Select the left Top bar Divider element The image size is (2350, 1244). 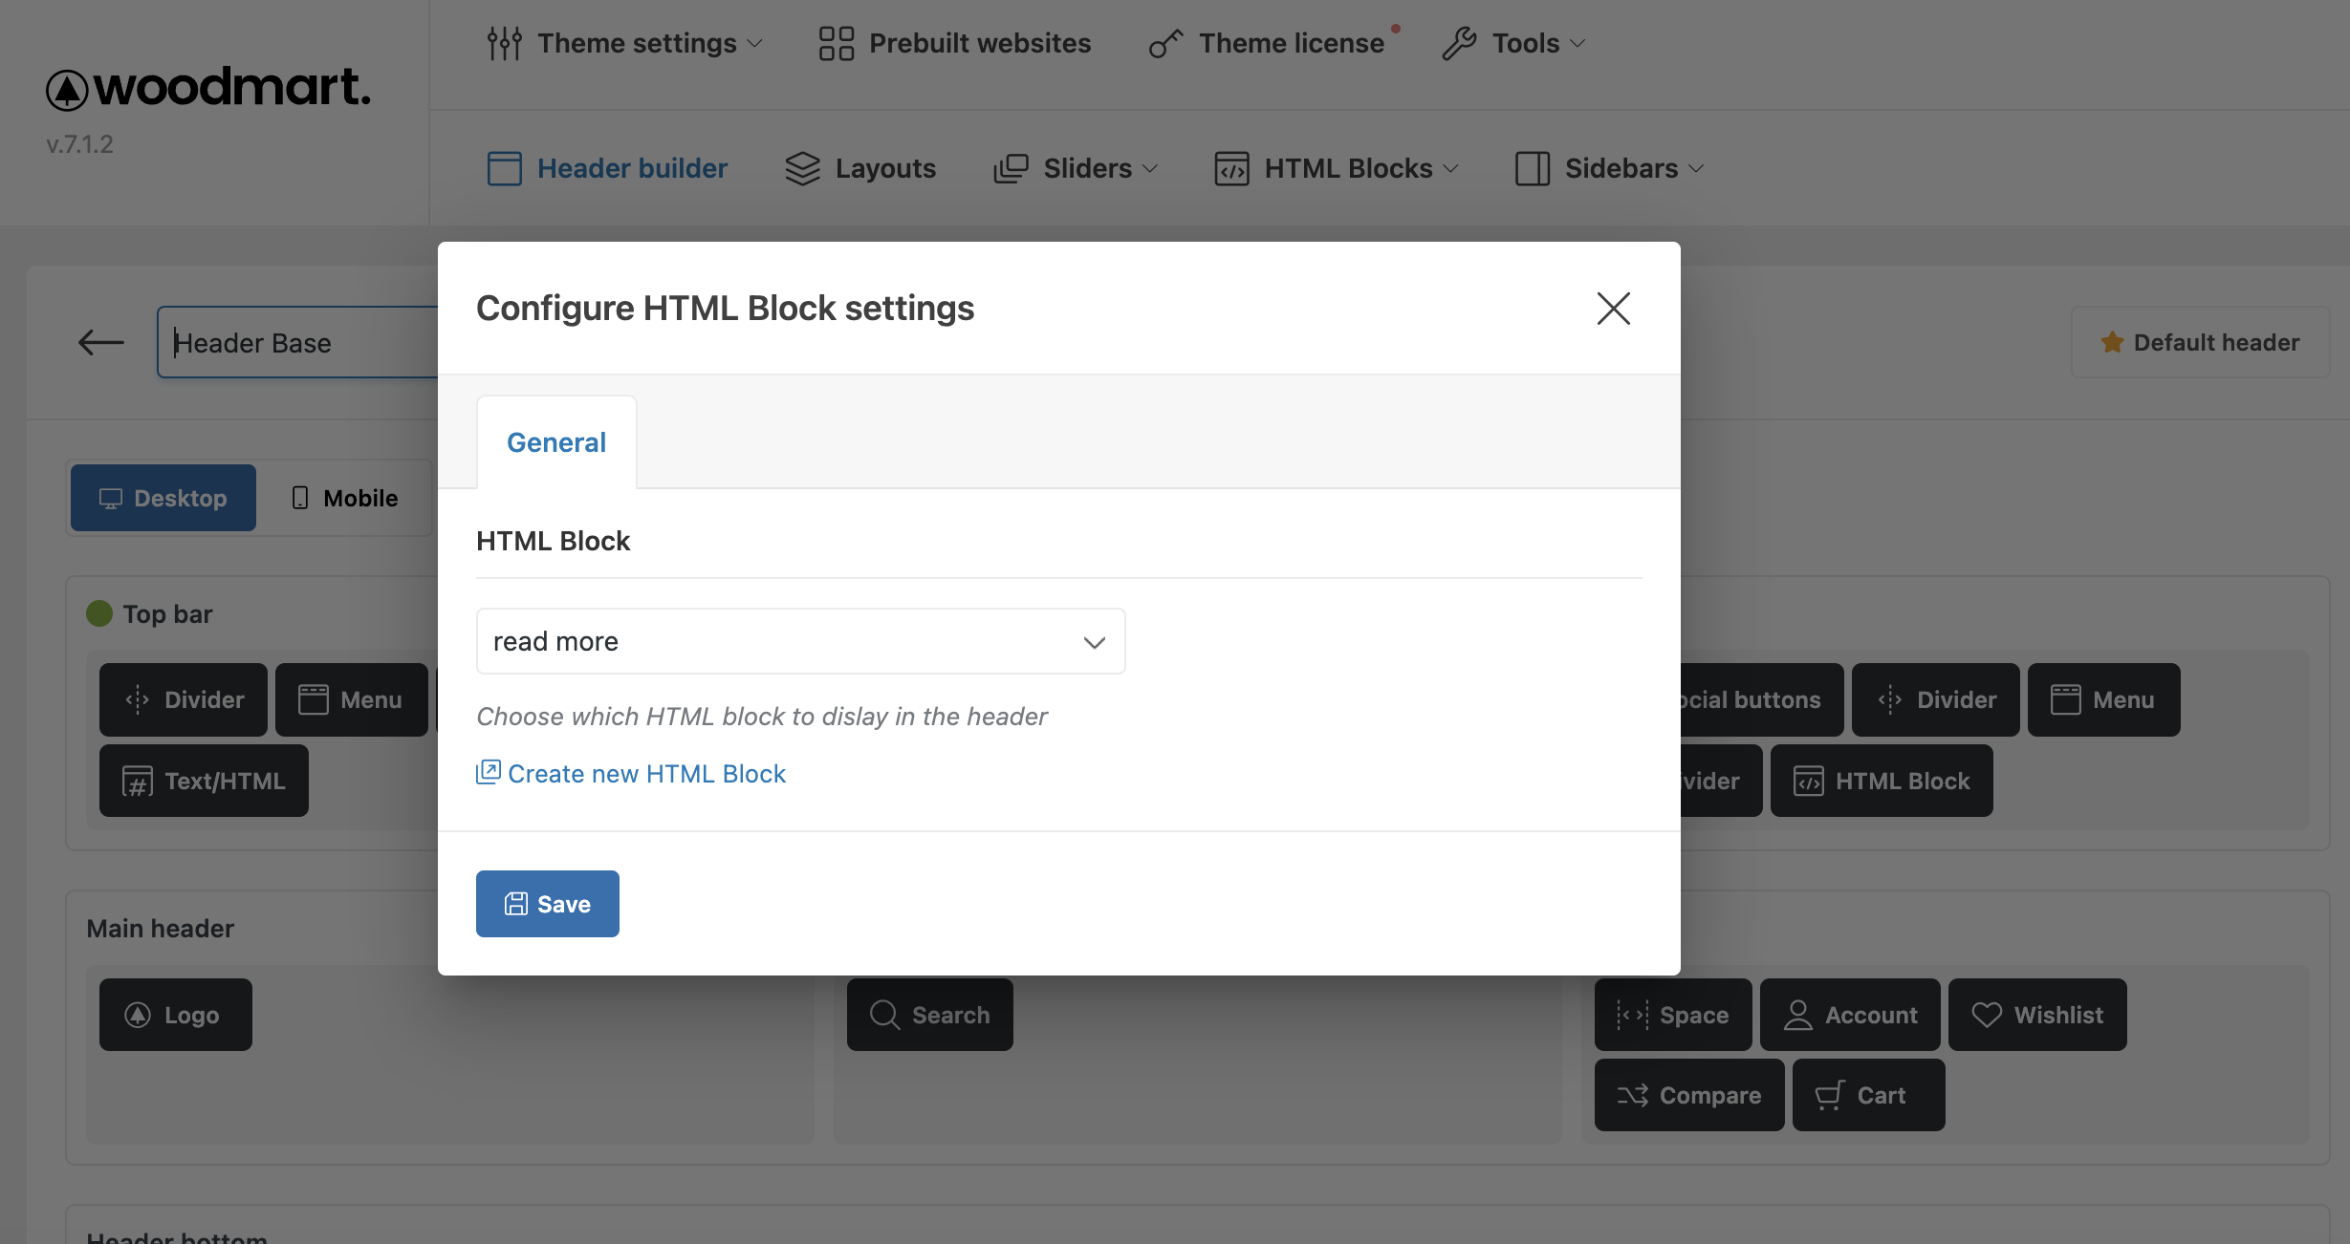[x=184, y=699]
